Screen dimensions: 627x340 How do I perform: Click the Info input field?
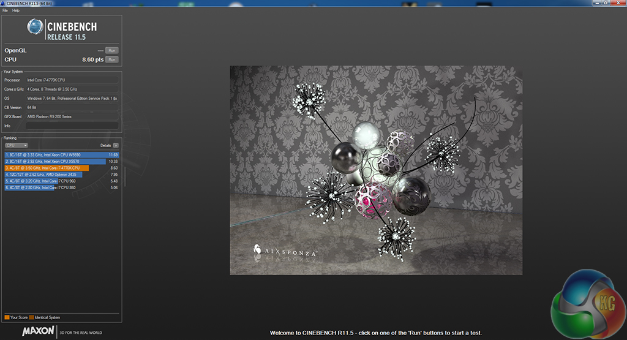(x=72, y=126)
